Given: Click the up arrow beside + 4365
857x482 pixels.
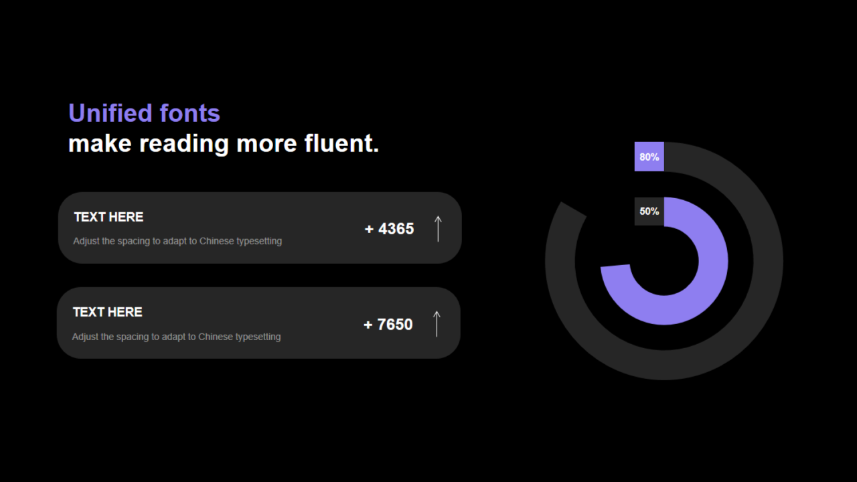Looking at the screenshot, I should pyautogui.click(x=438, y=228).
